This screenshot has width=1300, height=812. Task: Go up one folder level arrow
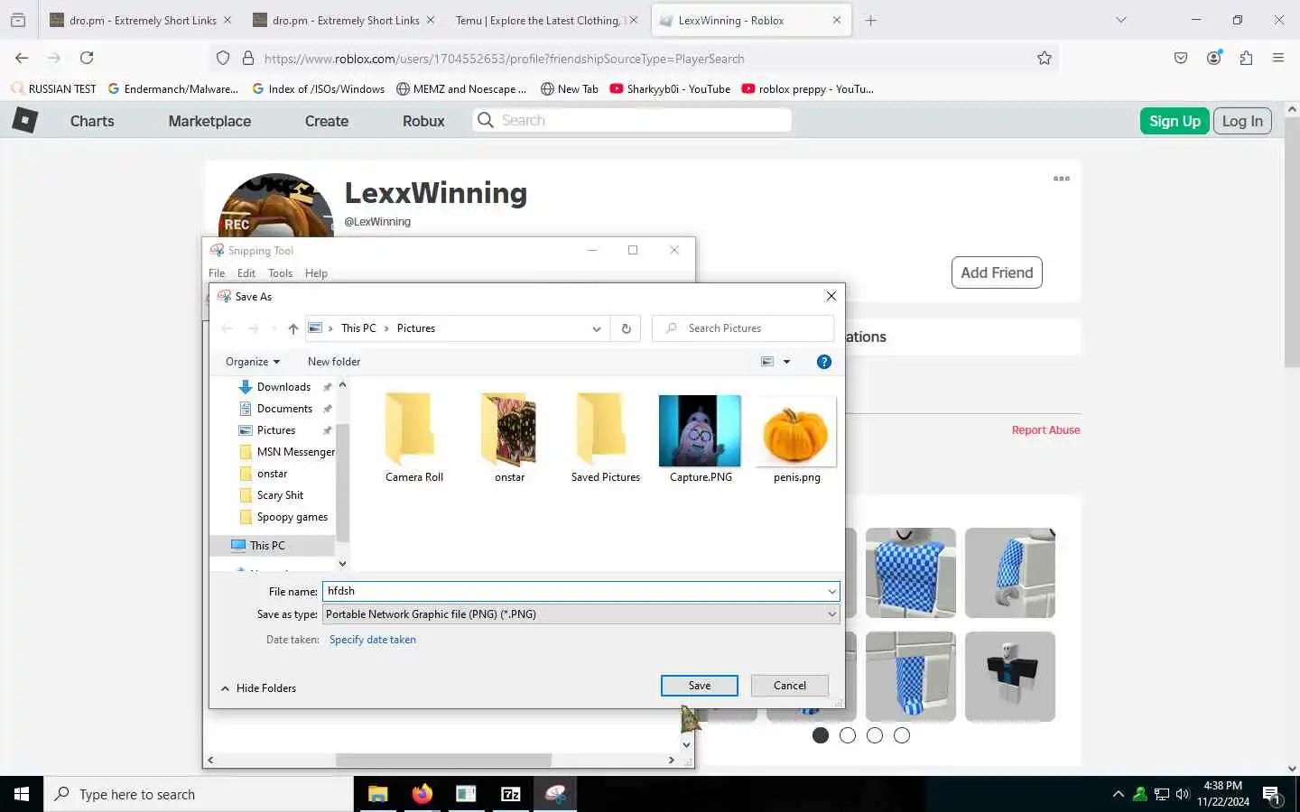pos(292,328)
